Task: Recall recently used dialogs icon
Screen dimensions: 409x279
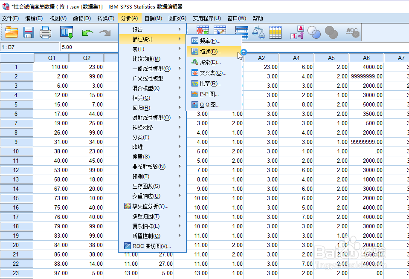Action: coord(66,32)
